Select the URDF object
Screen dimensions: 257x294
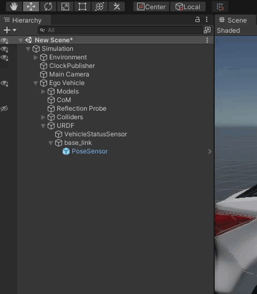click(66, 126)
